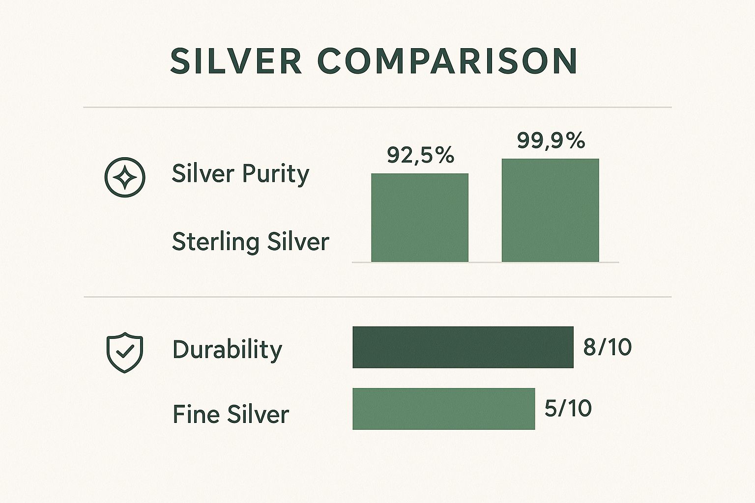Click the Silver Purity label
Screen dimensions: 755x503
pos(240,174)
